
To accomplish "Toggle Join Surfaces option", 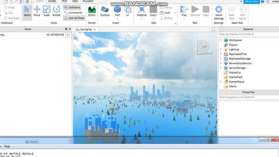I will (74, 18).
